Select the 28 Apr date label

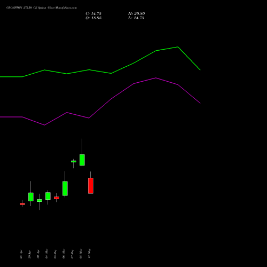(21, 254)
